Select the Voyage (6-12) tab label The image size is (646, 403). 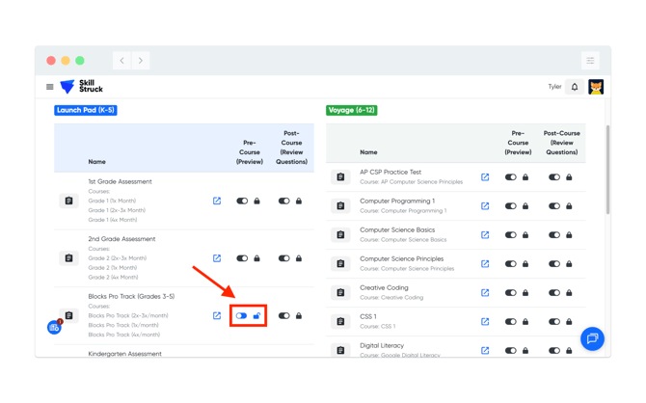(x=351, y=110)
